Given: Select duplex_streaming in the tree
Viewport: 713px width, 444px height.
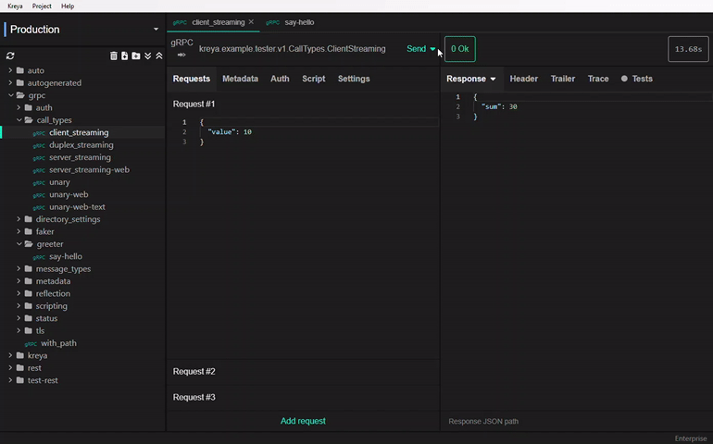Looking at the screenshot, I should click(81, 145).
